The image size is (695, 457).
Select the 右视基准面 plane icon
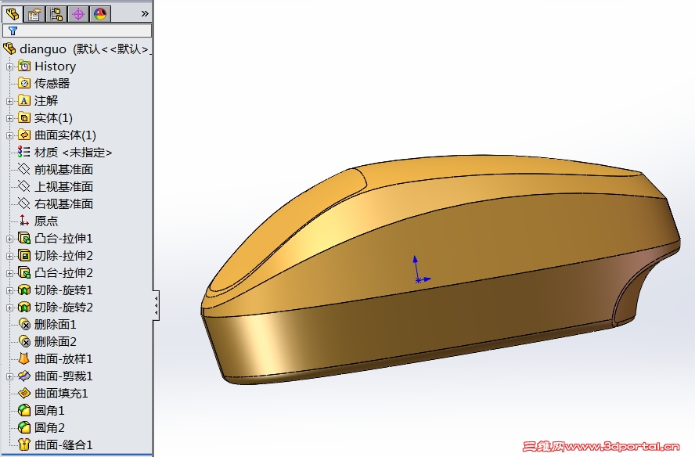(24, 204)
